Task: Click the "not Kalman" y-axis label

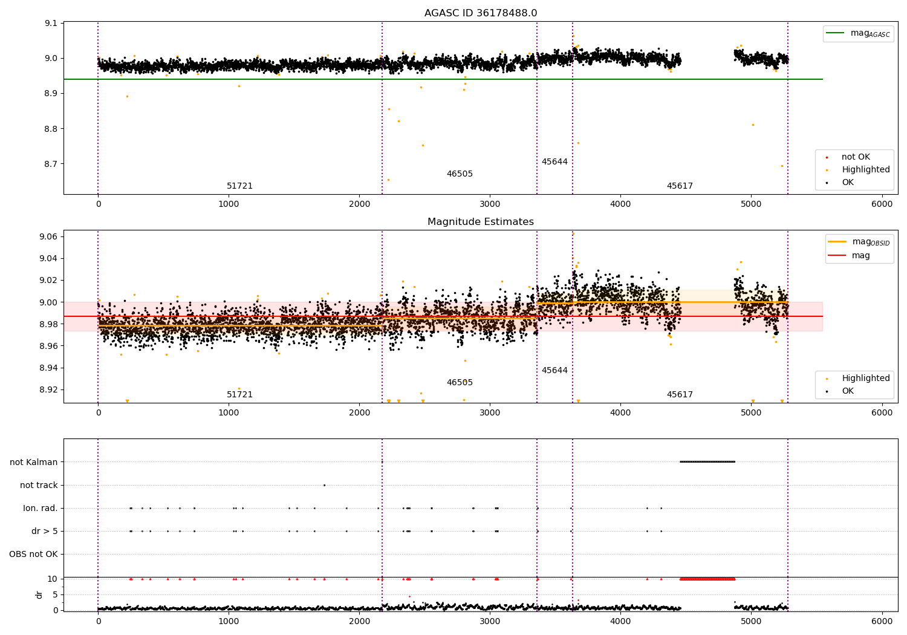Action: coord(34,463)
